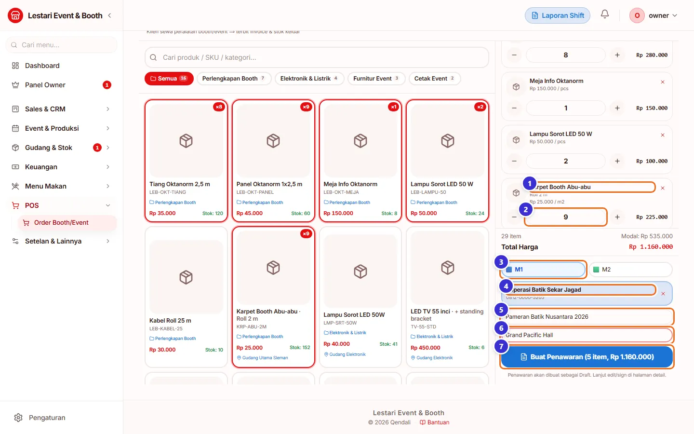Viewport: 694px width, 434px height.
Task: Expand the Sales & CRM menu
Action: (x=61, y=109)
